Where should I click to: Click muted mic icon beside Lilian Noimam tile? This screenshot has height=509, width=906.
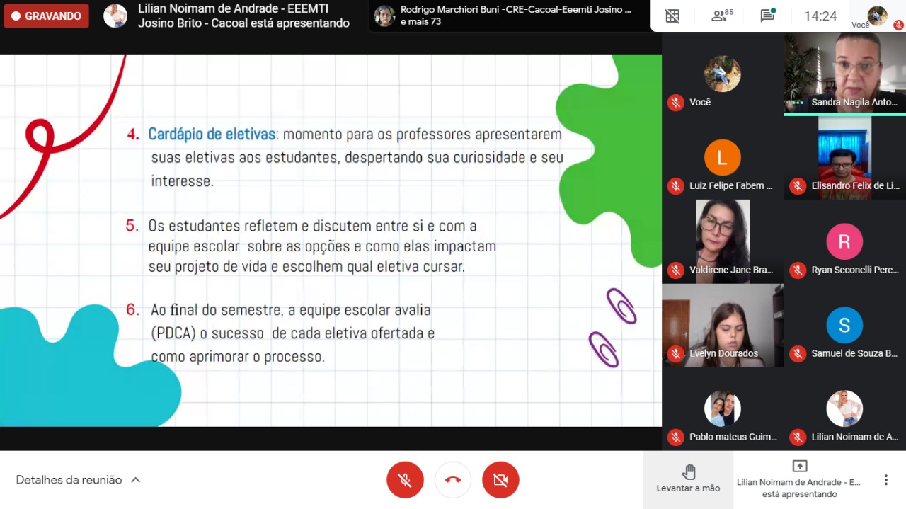click(798, 437)
